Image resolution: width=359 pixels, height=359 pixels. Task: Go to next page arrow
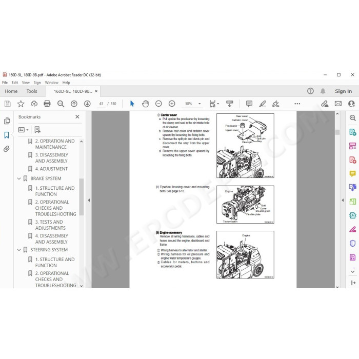(87, 104)
